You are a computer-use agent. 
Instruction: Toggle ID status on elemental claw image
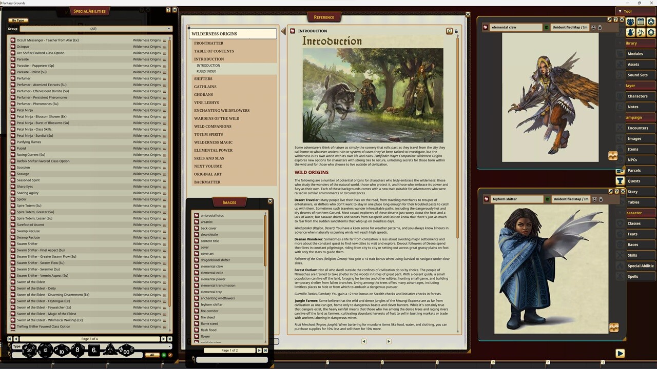point(547,27)
